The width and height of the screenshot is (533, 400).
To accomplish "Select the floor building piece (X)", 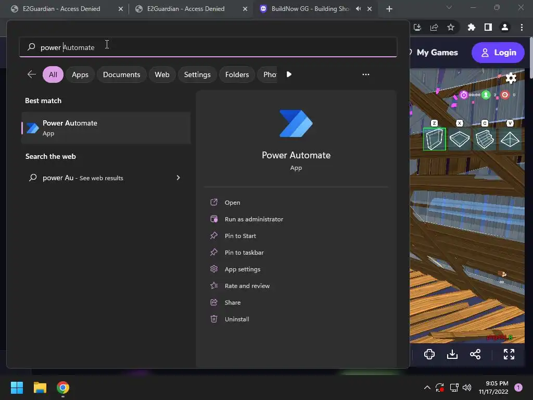I will click(x=460, y=139).
